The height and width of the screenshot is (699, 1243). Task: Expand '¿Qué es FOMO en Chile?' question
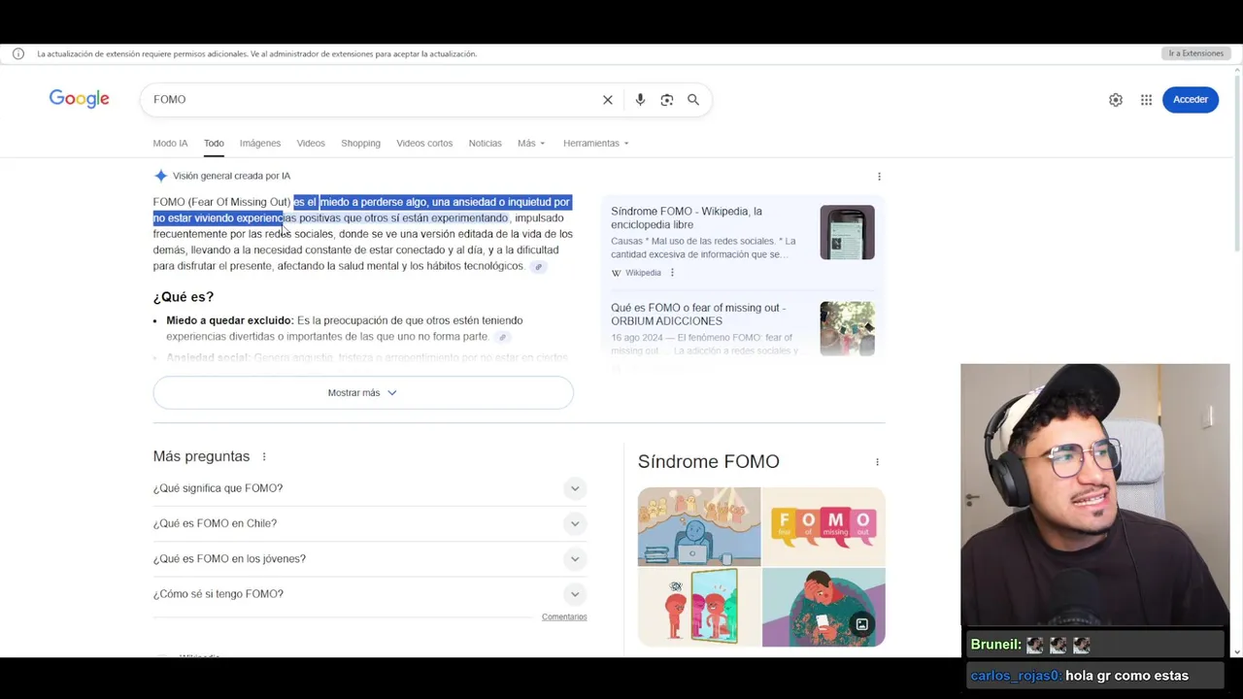[x=369, y=523]
